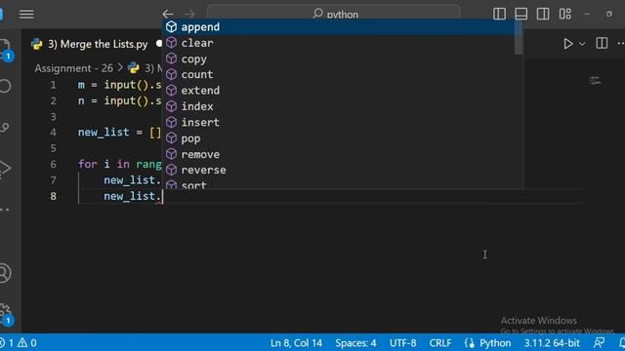Viewport: 625px width, 351px height.
Task: Toggle the secondary side bar layout icon
Action: (543, 14)
